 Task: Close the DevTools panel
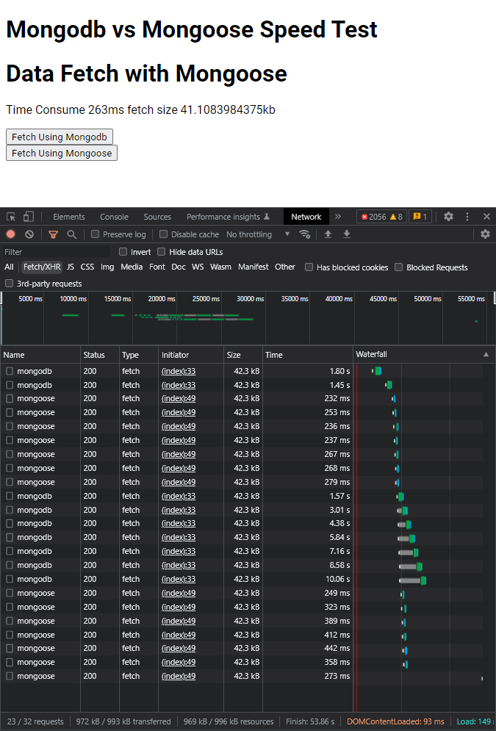tap(486, 217)
